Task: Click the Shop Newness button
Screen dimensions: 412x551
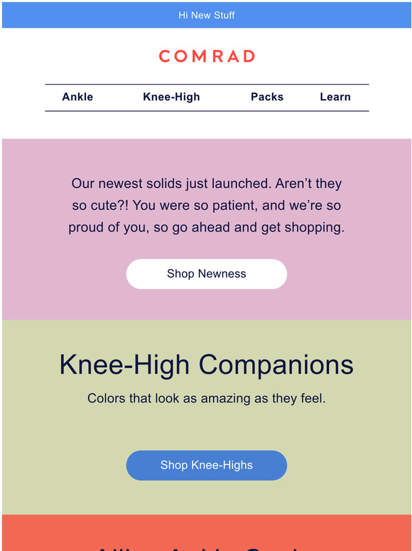Action: click(207, 274)
